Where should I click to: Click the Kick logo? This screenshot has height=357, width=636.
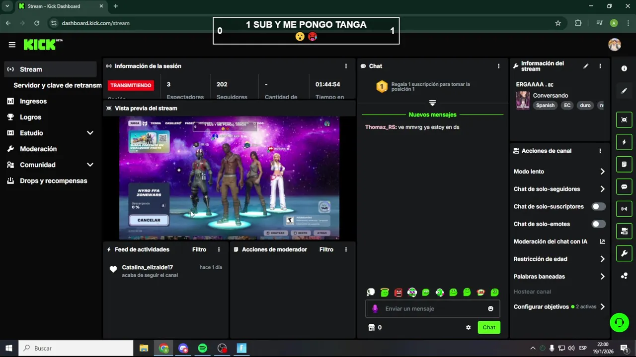(43, 44)
